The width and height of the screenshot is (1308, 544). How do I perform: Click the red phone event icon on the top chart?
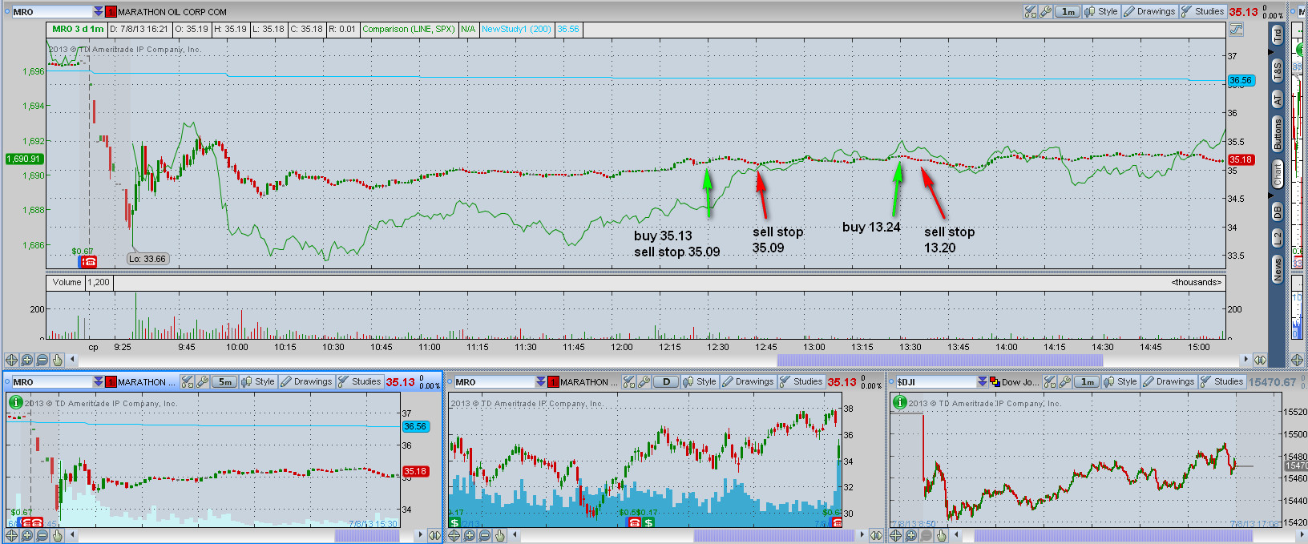tap(89, 262)
